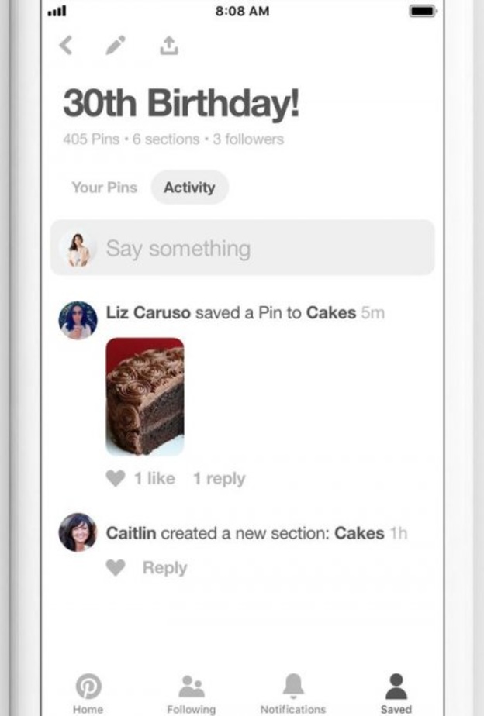Viewport: 484px width, 716px height.
Task: Open the Saved profile tab
Action: pyautogui.click(x=396, y=692)
